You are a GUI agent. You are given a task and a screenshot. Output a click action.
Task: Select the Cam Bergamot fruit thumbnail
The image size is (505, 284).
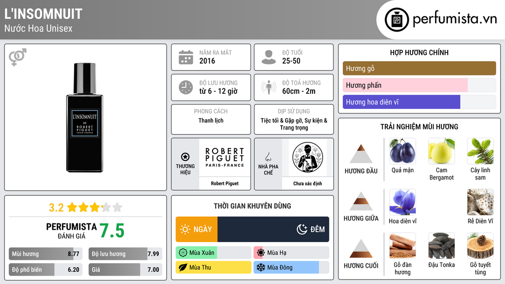coord(441,151)
